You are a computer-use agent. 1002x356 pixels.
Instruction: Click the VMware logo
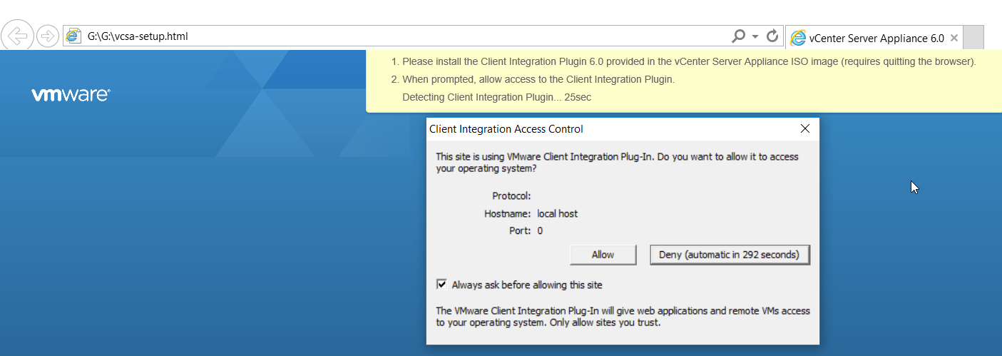71,95
